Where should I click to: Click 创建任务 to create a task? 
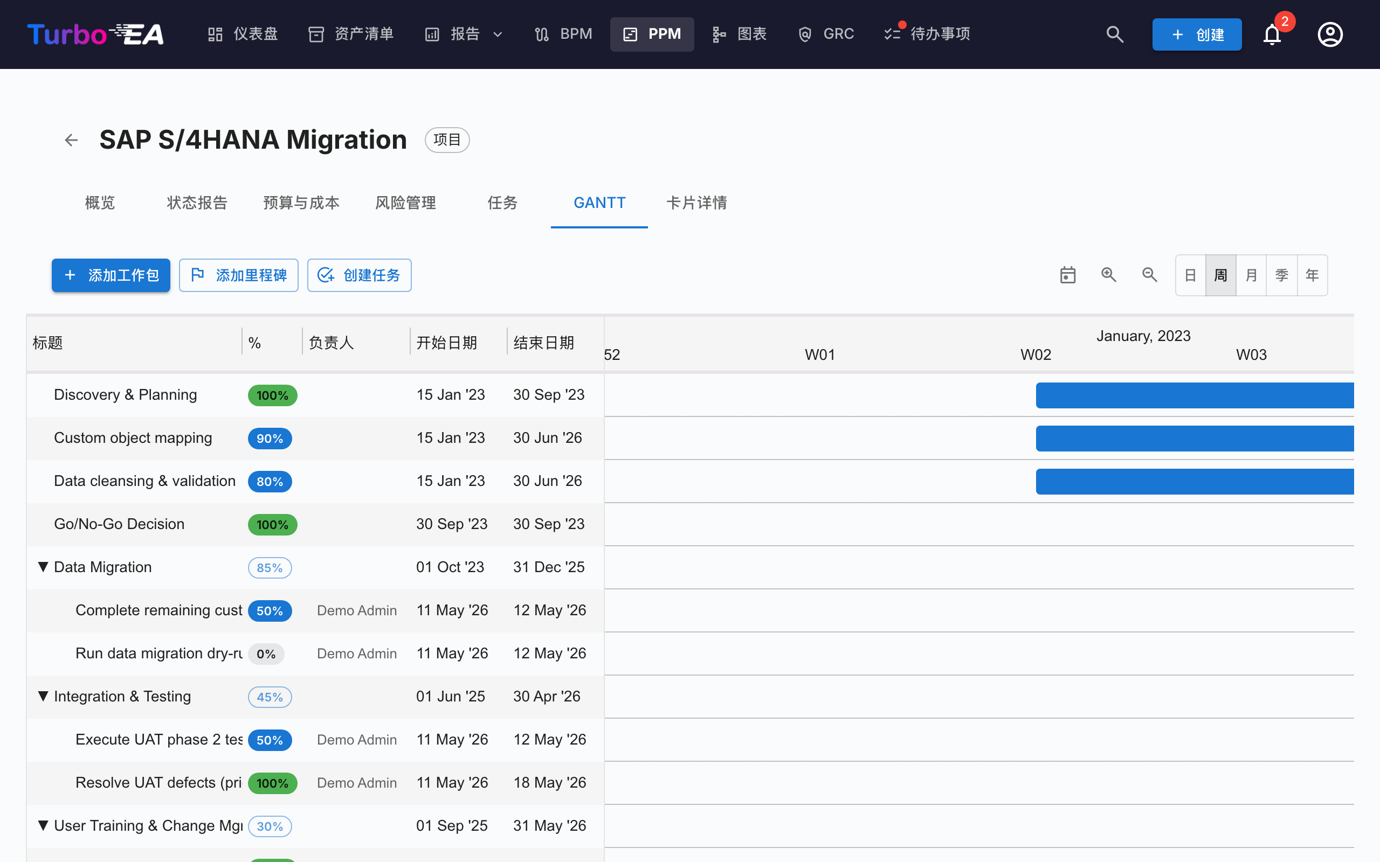click(x=359, y=275)
